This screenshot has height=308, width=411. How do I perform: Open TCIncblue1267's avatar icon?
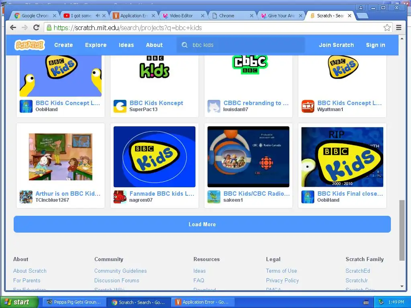[x=26, y=197]
